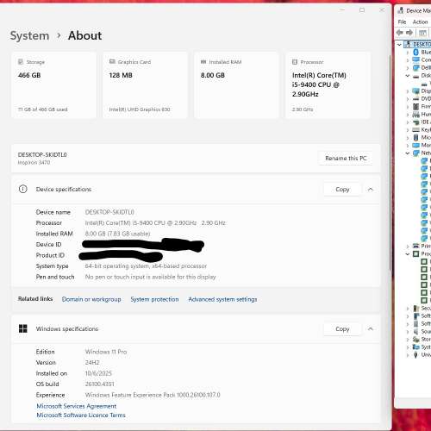Copy the Device specifications
This screenshot has width=431, height=431.
click(x=342, y=190)
